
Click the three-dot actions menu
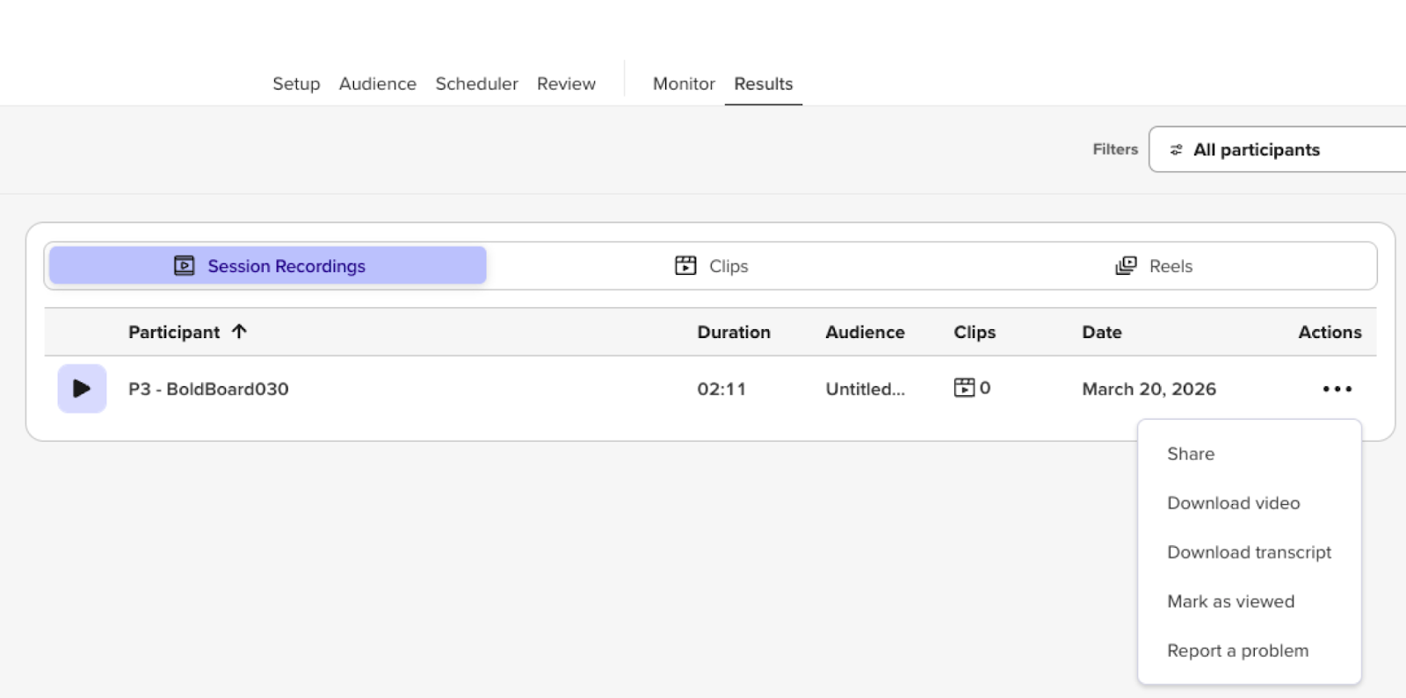[x=1337, y=389]
